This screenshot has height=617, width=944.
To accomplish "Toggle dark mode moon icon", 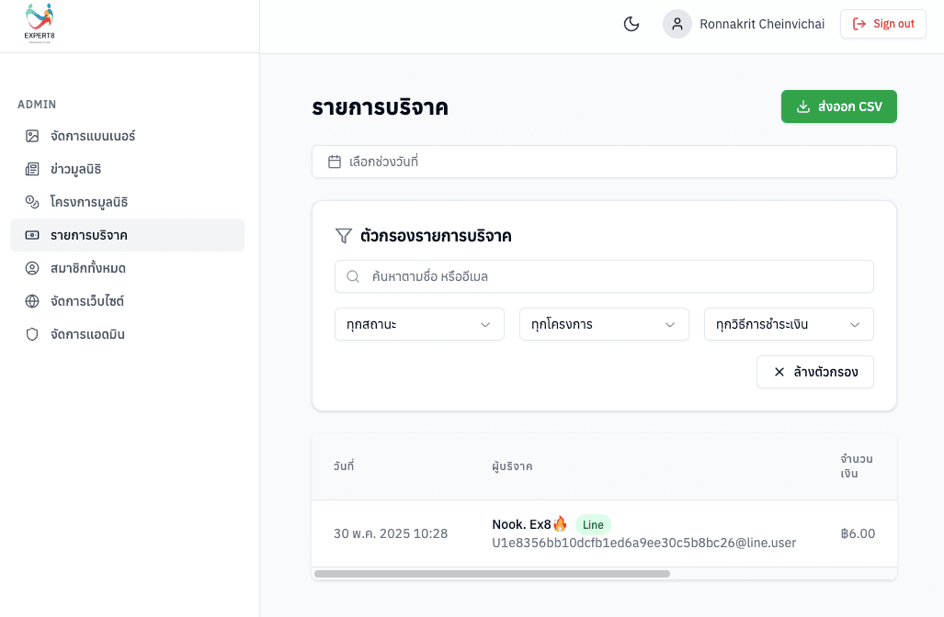I will click(x=631, y=24).
